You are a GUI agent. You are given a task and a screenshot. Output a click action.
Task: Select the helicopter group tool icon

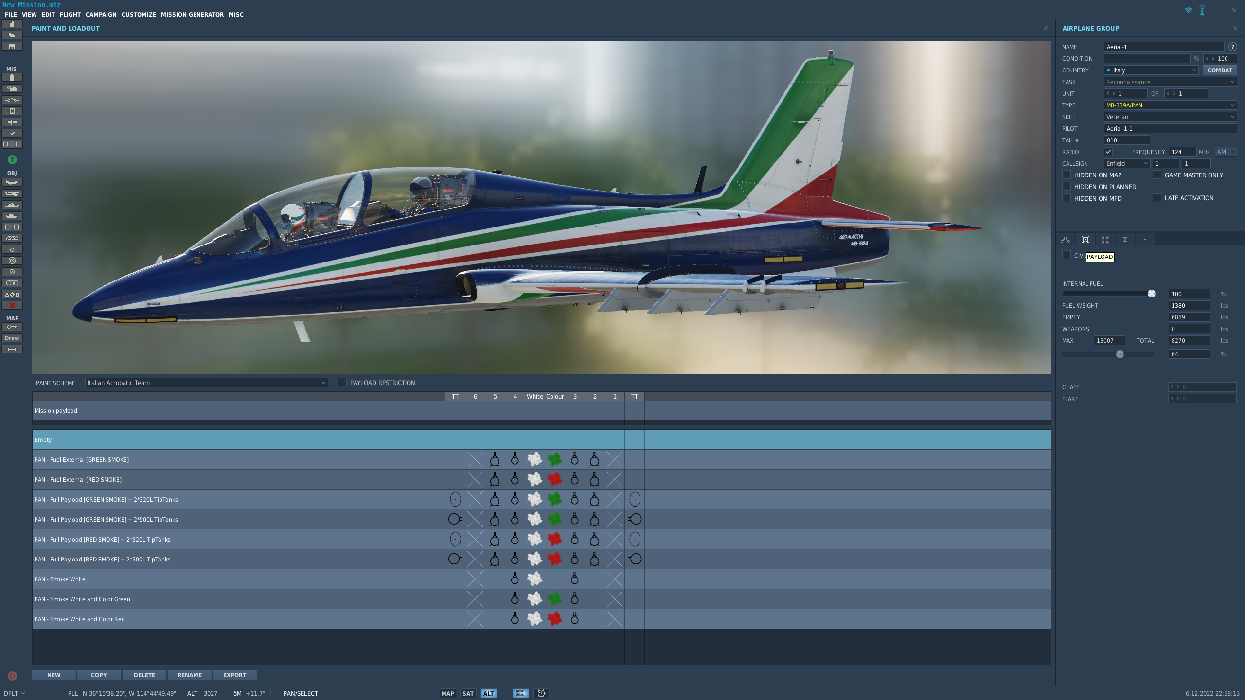12,193
